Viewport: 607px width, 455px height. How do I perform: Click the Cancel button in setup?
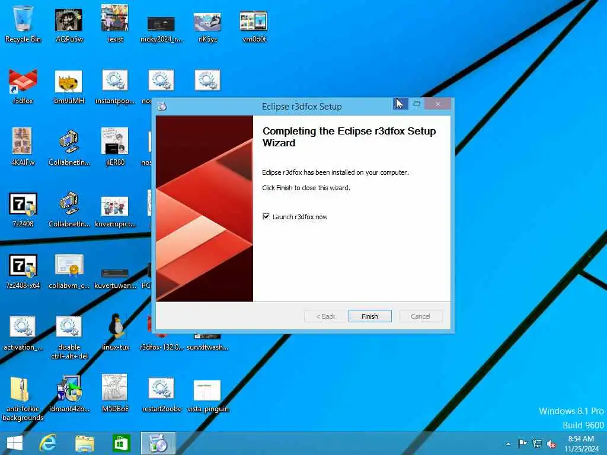pyautogui.click(x=420, y=316)
